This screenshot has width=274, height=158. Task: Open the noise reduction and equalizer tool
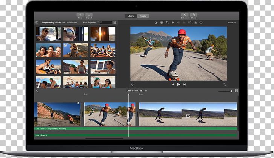[184, 23]
